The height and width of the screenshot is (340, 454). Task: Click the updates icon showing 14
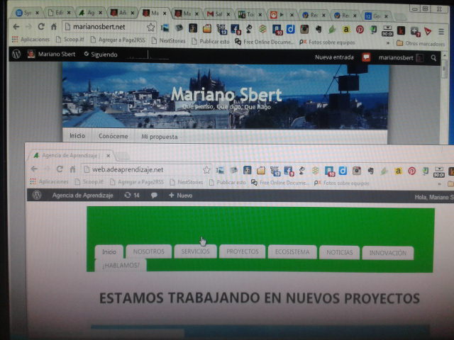tap(131, 195)
